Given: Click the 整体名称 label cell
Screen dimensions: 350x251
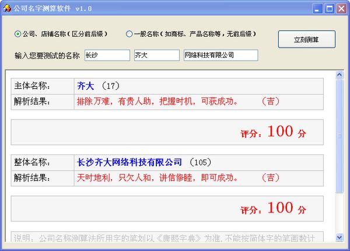Looking at the screenshot, I should (43, 162).
